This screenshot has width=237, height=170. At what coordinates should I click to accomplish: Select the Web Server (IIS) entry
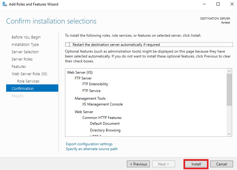(80, 72)
